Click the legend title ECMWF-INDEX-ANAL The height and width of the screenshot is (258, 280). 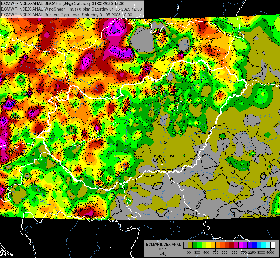coord(164,245)
